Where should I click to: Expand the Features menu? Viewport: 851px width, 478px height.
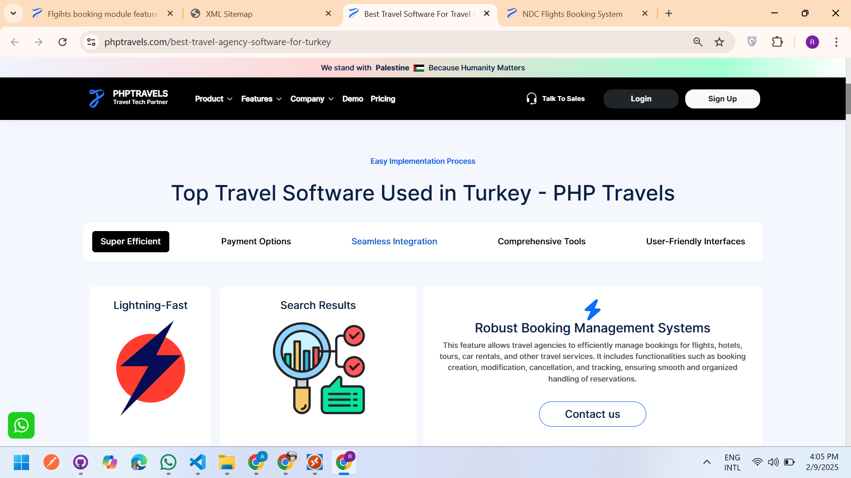tap(261, 99)
